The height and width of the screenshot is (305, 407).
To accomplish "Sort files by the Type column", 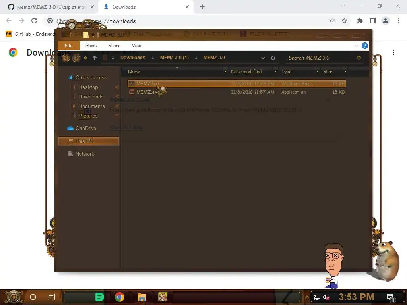I will 286,72.
